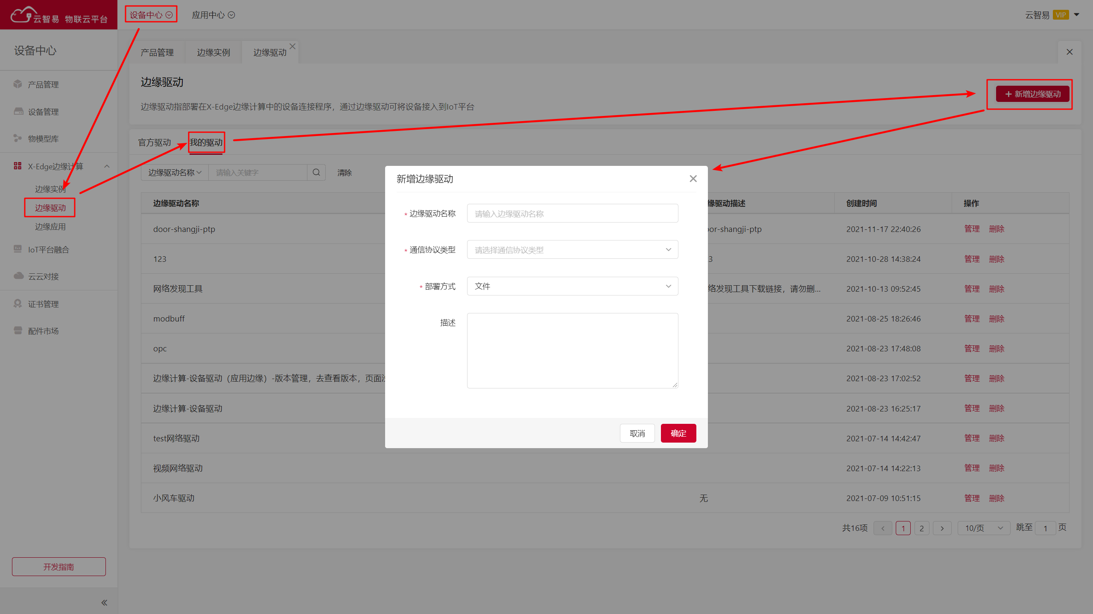Go to page 2 of the list
This screenshot has height=614, width=1093.
(921, 528)
